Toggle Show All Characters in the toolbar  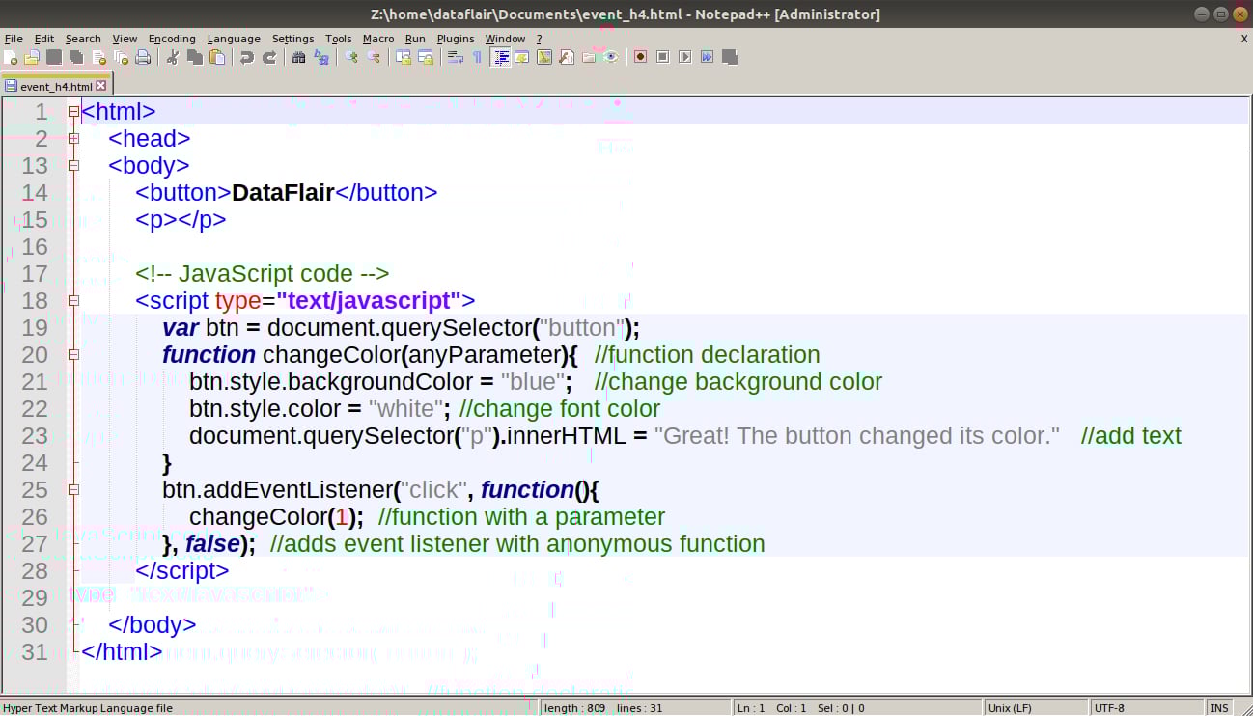pos(477,57)
